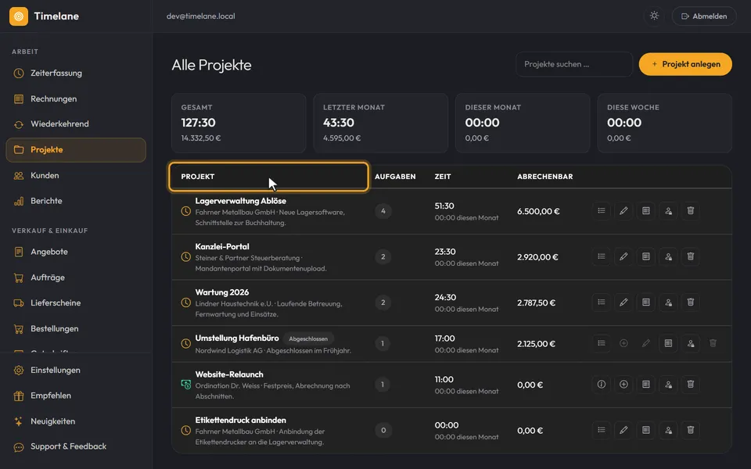Viewport: 751px width, 469px height.
Task: Click the Website-Relaunch project name
Action: [229, 374]
